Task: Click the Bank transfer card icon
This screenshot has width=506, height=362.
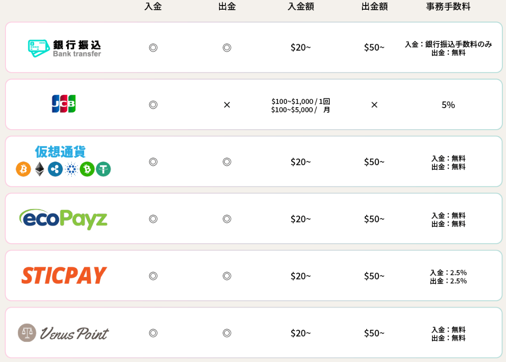Action: tap(39, 48)
